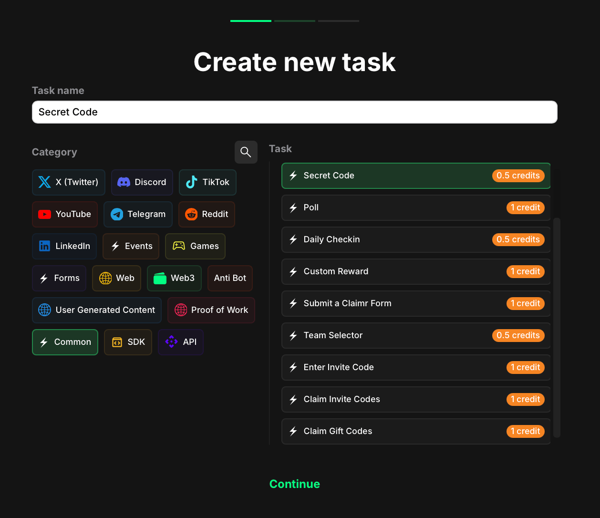
Task: Pick the Claim Invite Codes task
Action: [x=416, y=399]
